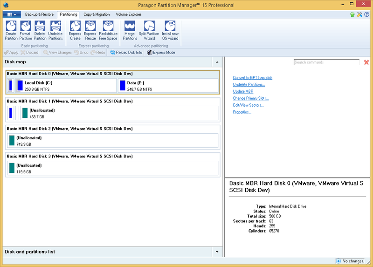Start the Merge Partitions wizard
This screenshot has width=373, height=267.
pyautogui.click(x=130, y=30)
